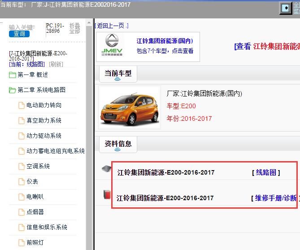Image resolution: width=300 pixels, height=250 pixels.
Task: Click the page icon beside 仪表
Action: point(22,182)
